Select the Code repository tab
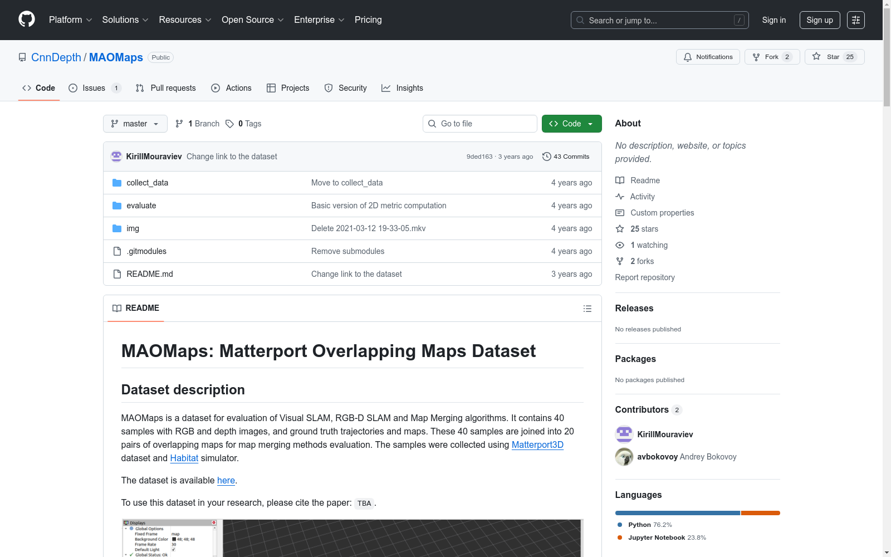Viewport: 891px width, 557px height. (x=39, y=88)
